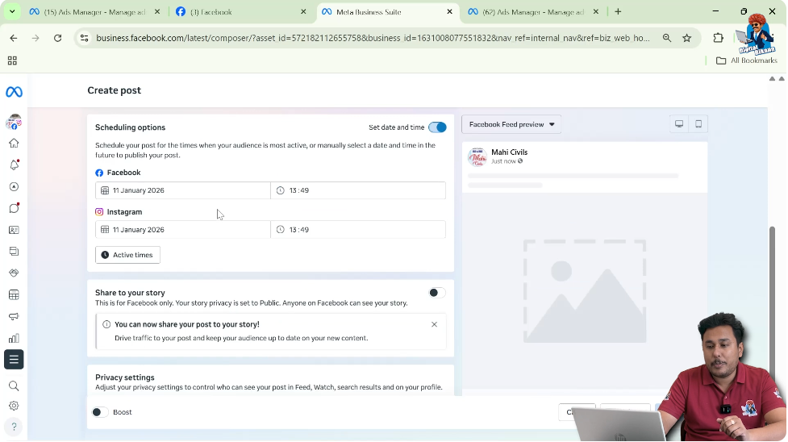Screen dimensions: 788x442
Task: Switch to desktop preview icon
Action: [x=679, y=124]
